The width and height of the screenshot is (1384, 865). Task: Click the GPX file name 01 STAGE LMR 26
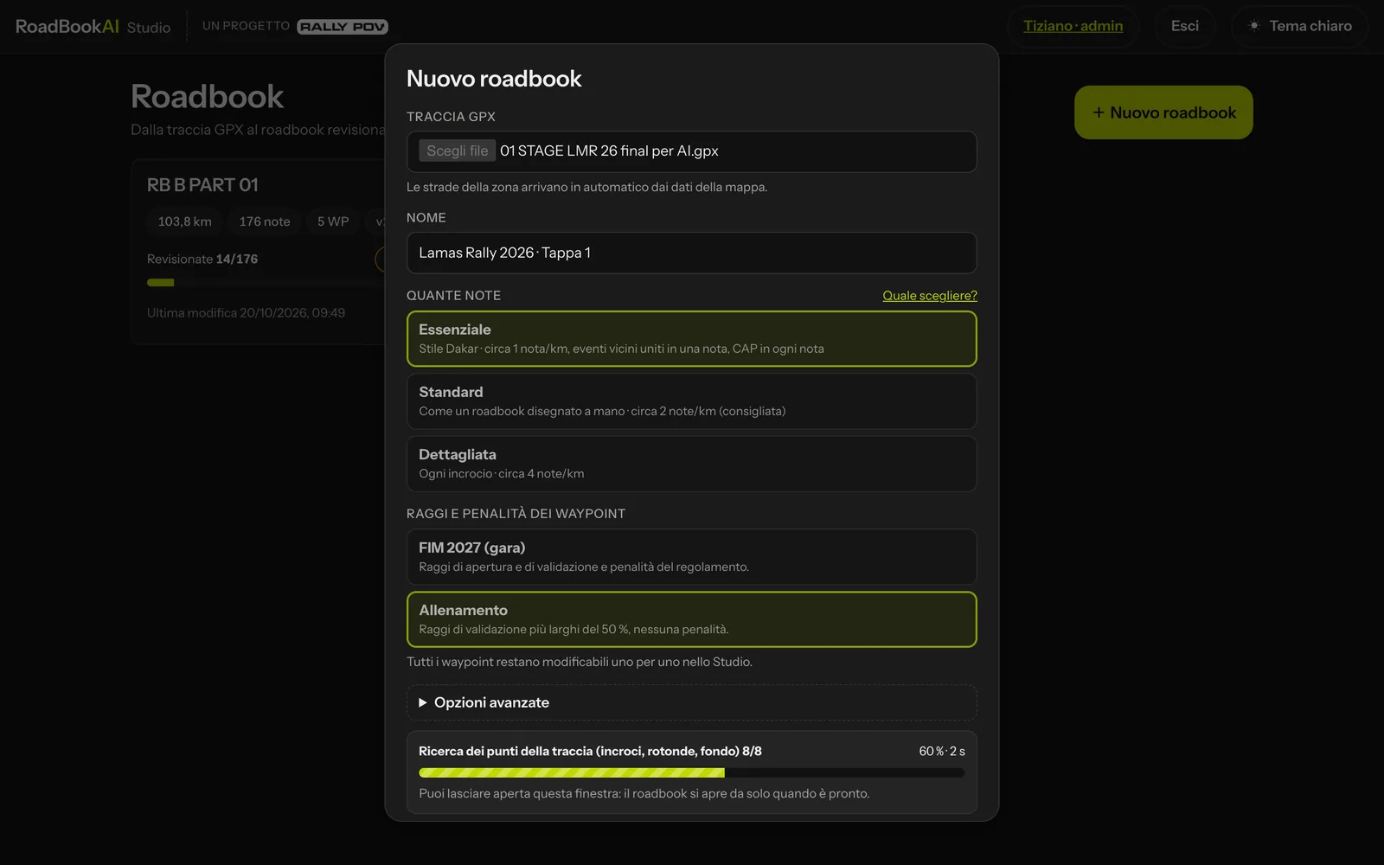609,151
